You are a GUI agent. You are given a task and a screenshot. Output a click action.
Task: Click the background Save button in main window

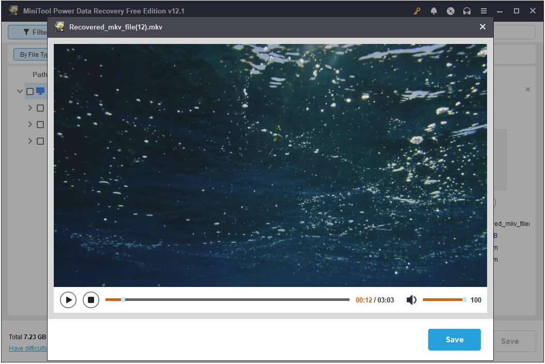coord(515,341)
